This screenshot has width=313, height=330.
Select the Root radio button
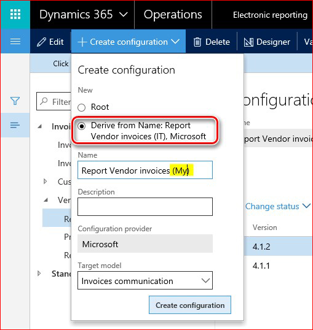tap(81, 107)
